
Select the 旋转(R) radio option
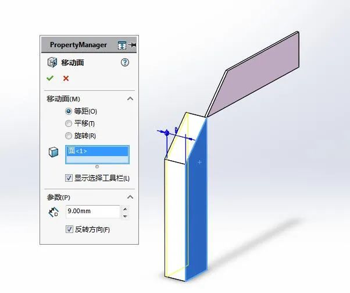click(x=69, y=136)
